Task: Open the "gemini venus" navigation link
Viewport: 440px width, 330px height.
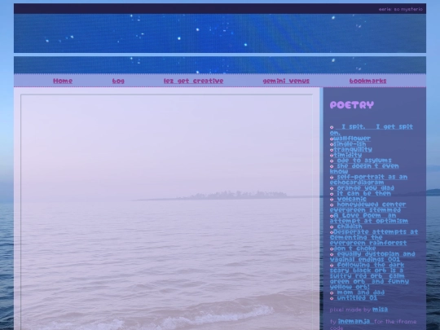Action: (286, 81)
